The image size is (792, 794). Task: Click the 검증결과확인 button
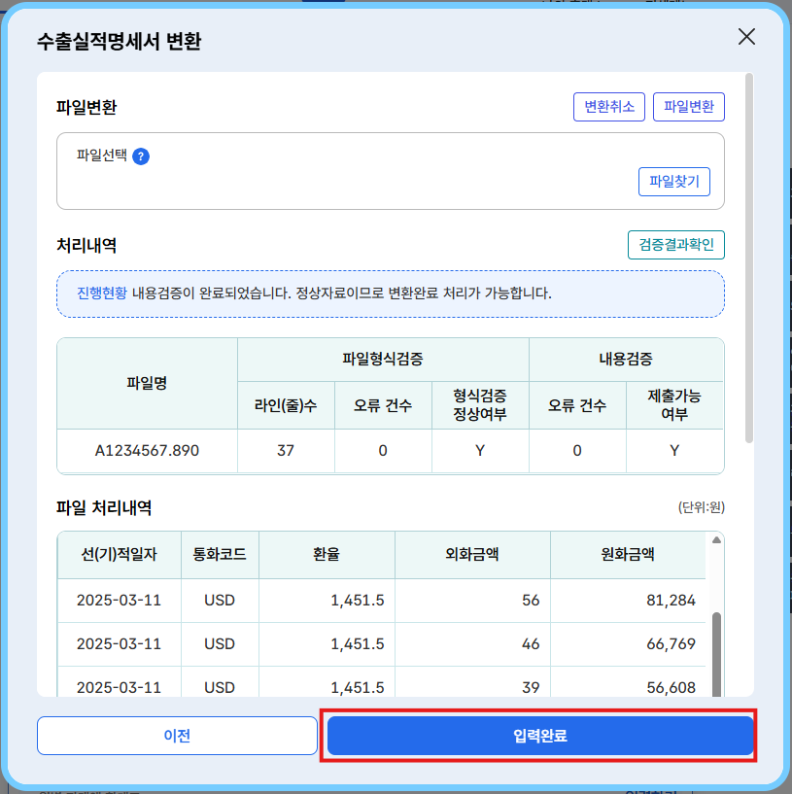point(676,245)
